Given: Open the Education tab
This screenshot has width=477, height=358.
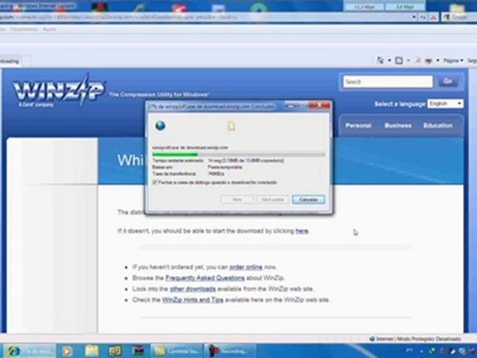Looking at the screenshot, I should coord(438,125).
